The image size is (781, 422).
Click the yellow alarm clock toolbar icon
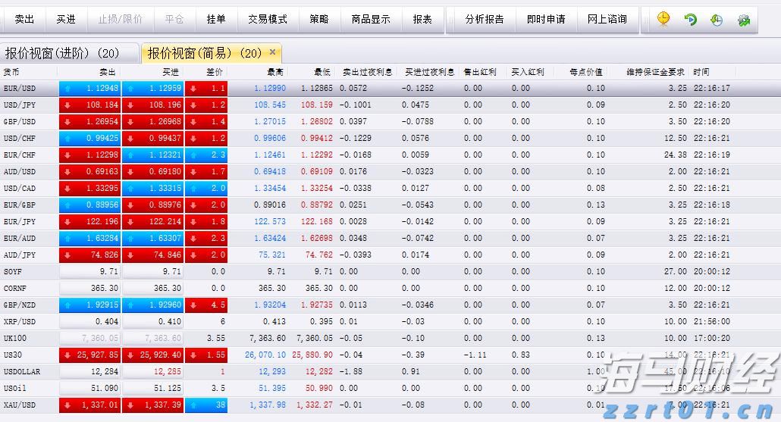pos(663,19)
